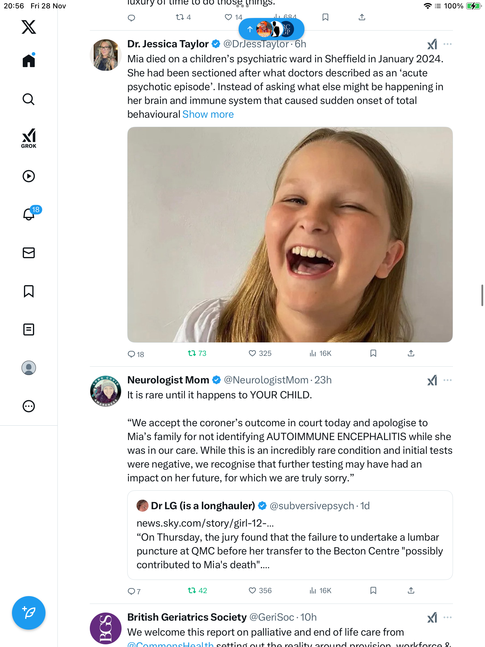The width and height of the screenshot is (485, 647).
Task: Click the compose new post button
Action: coord(29,613)
